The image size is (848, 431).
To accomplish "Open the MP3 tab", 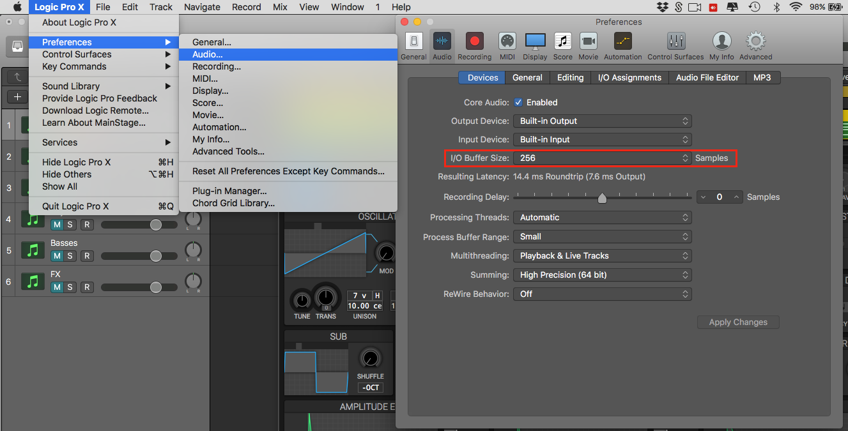I will pos(762,77).
